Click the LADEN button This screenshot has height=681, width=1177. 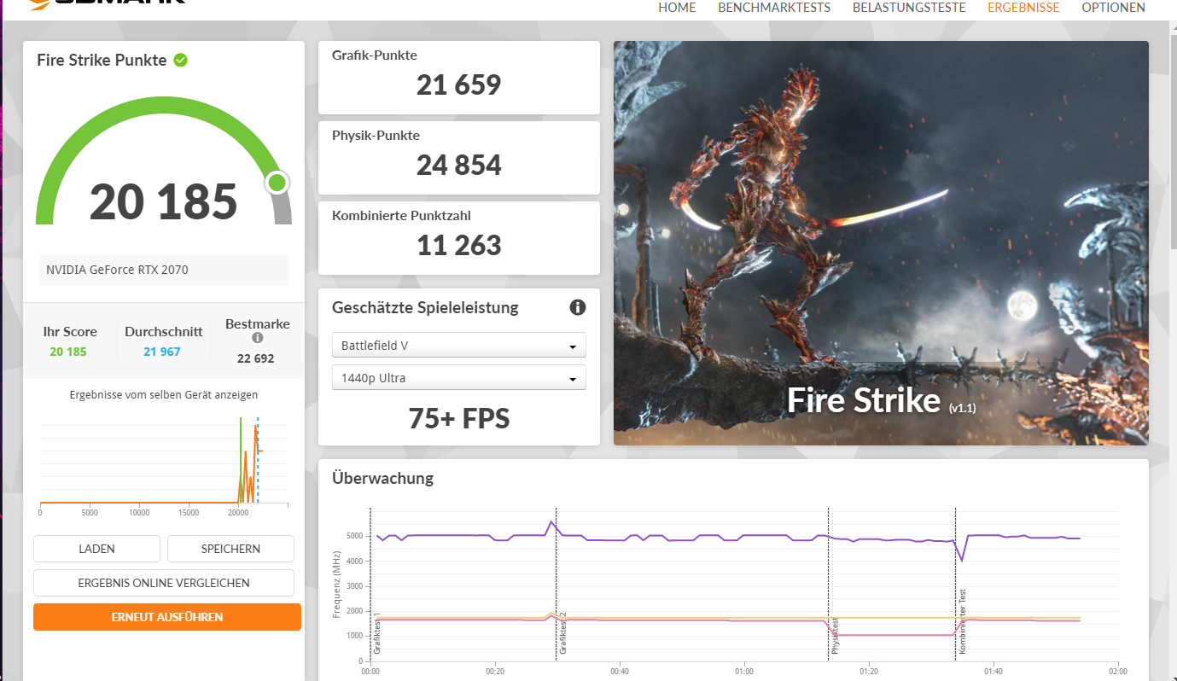(x=96, y=549)
